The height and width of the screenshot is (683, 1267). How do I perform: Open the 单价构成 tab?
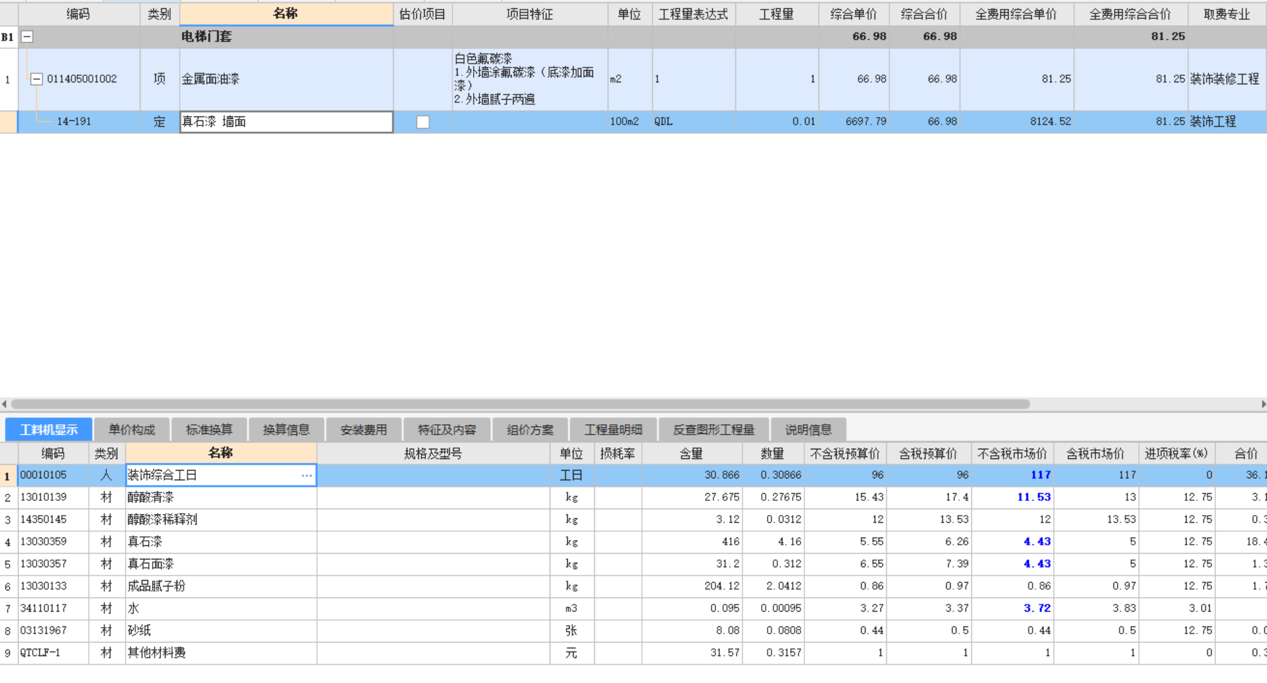coord(132,429)
